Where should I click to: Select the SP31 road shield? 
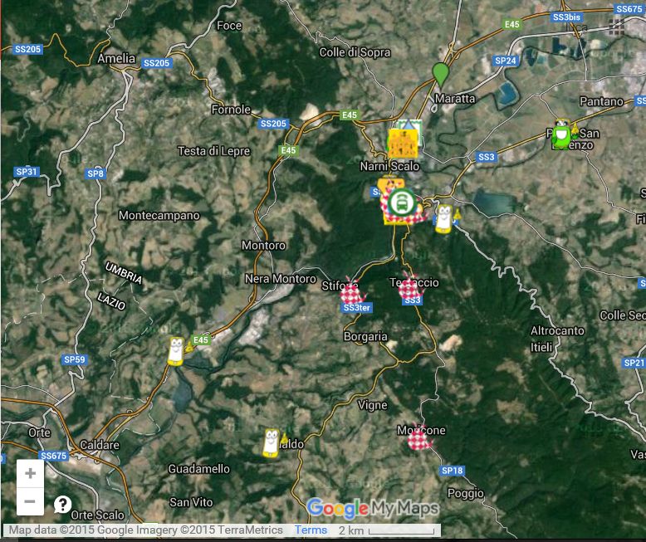point(27,171)
